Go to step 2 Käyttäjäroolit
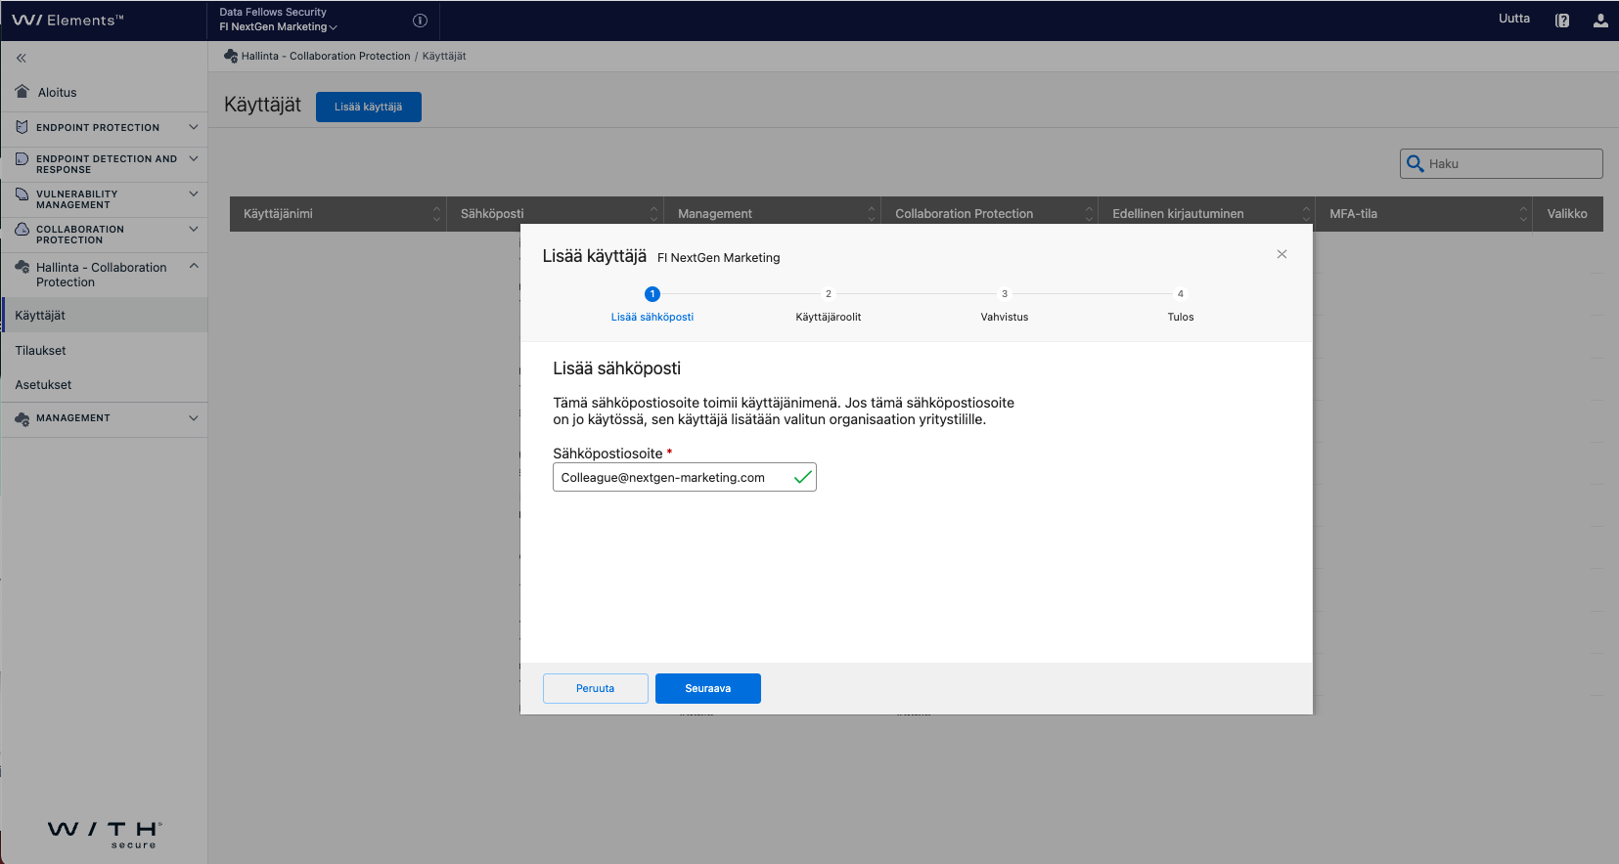1619x864 pixels. (828, 294)
